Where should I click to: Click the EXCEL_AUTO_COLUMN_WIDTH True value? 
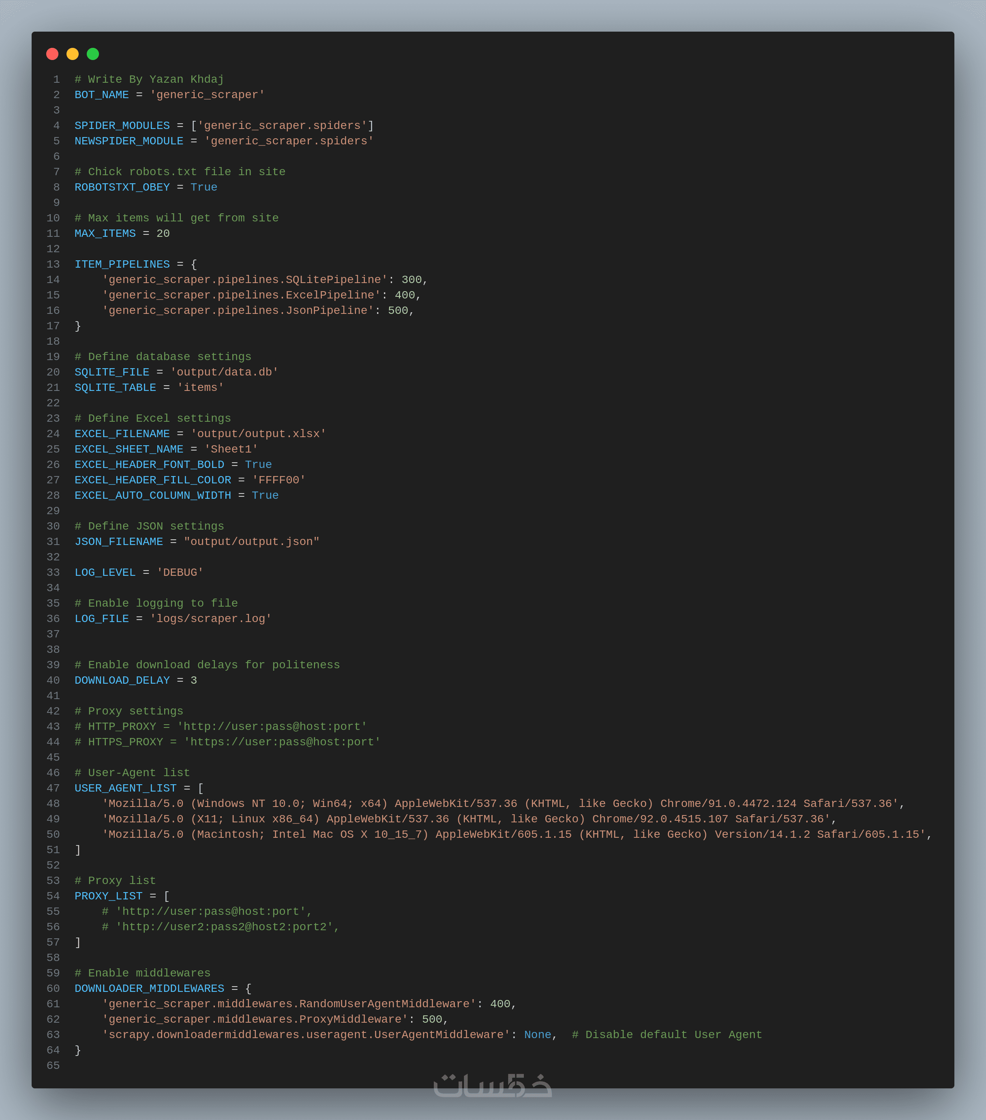265,496
